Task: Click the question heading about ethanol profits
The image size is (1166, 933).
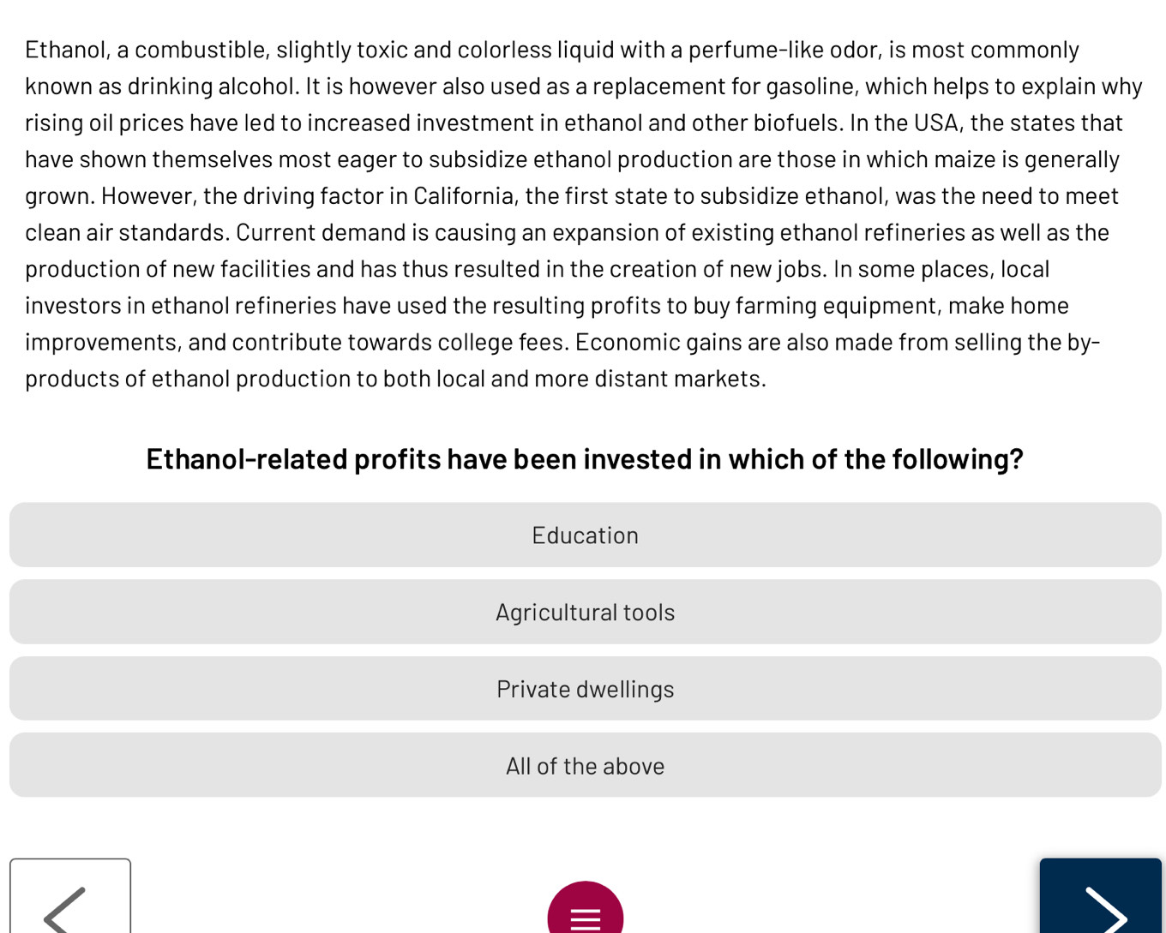Action: (x=584, y=459)
